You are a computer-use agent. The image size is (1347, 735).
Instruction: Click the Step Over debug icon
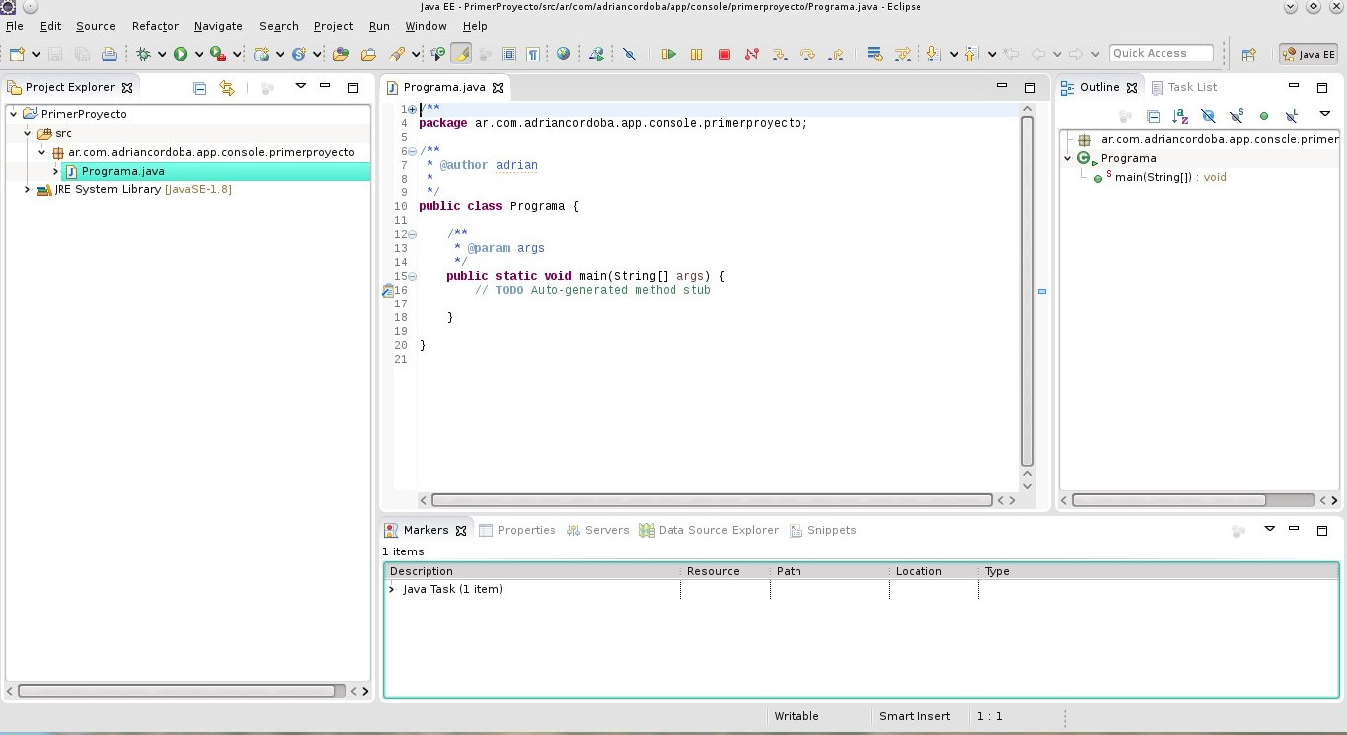(x=807, y=54)
